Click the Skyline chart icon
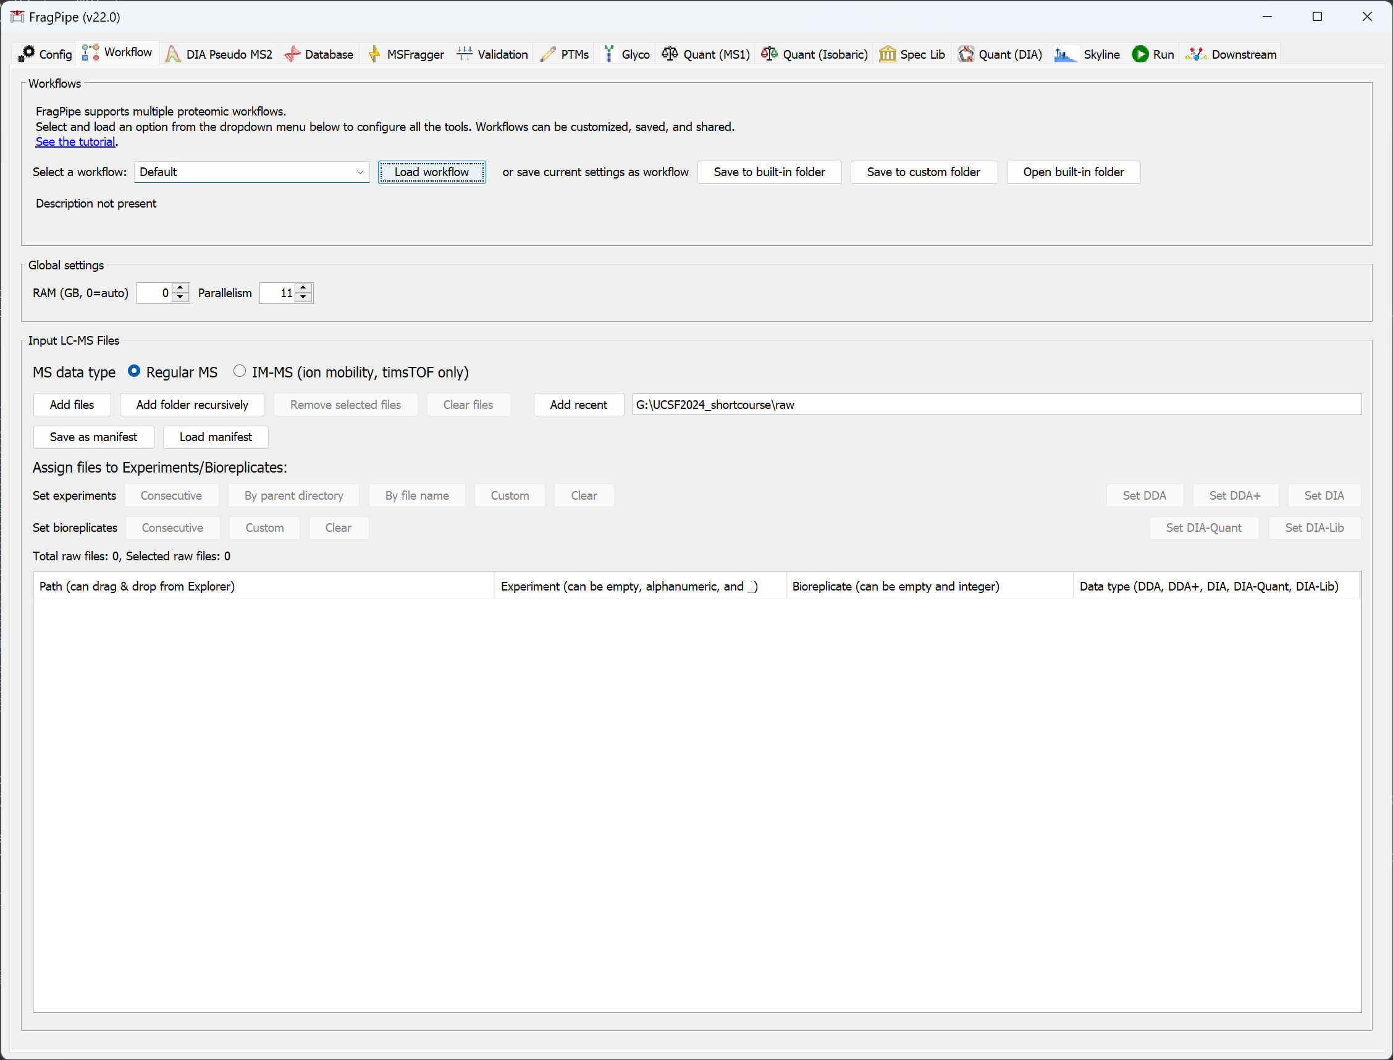 pos(1065,54)
